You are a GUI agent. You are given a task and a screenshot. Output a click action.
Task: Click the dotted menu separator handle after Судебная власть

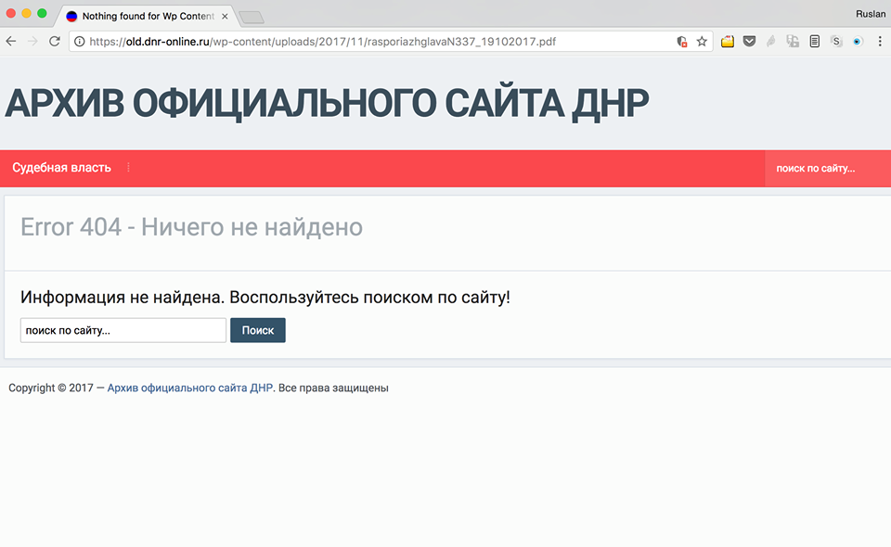click(128, 168)
